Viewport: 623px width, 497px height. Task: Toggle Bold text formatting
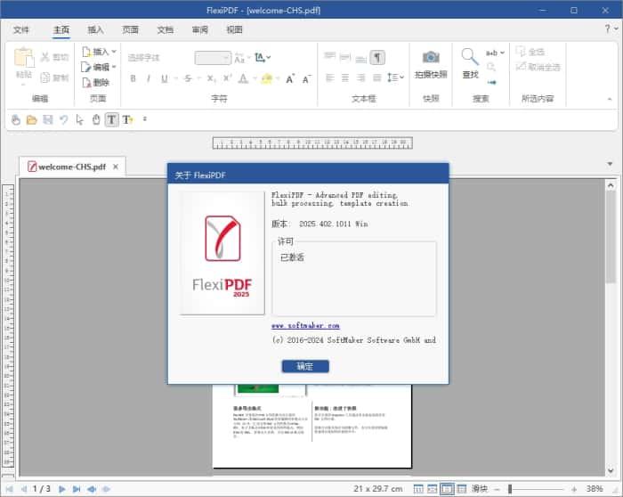tap(133, 78)
